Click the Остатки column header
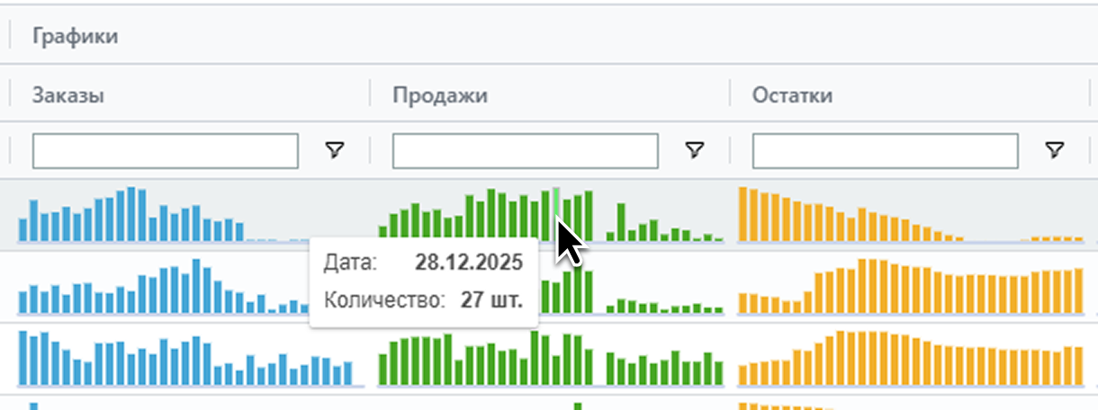The width and height of the screenshot is (1098, 410). [792, 95]
